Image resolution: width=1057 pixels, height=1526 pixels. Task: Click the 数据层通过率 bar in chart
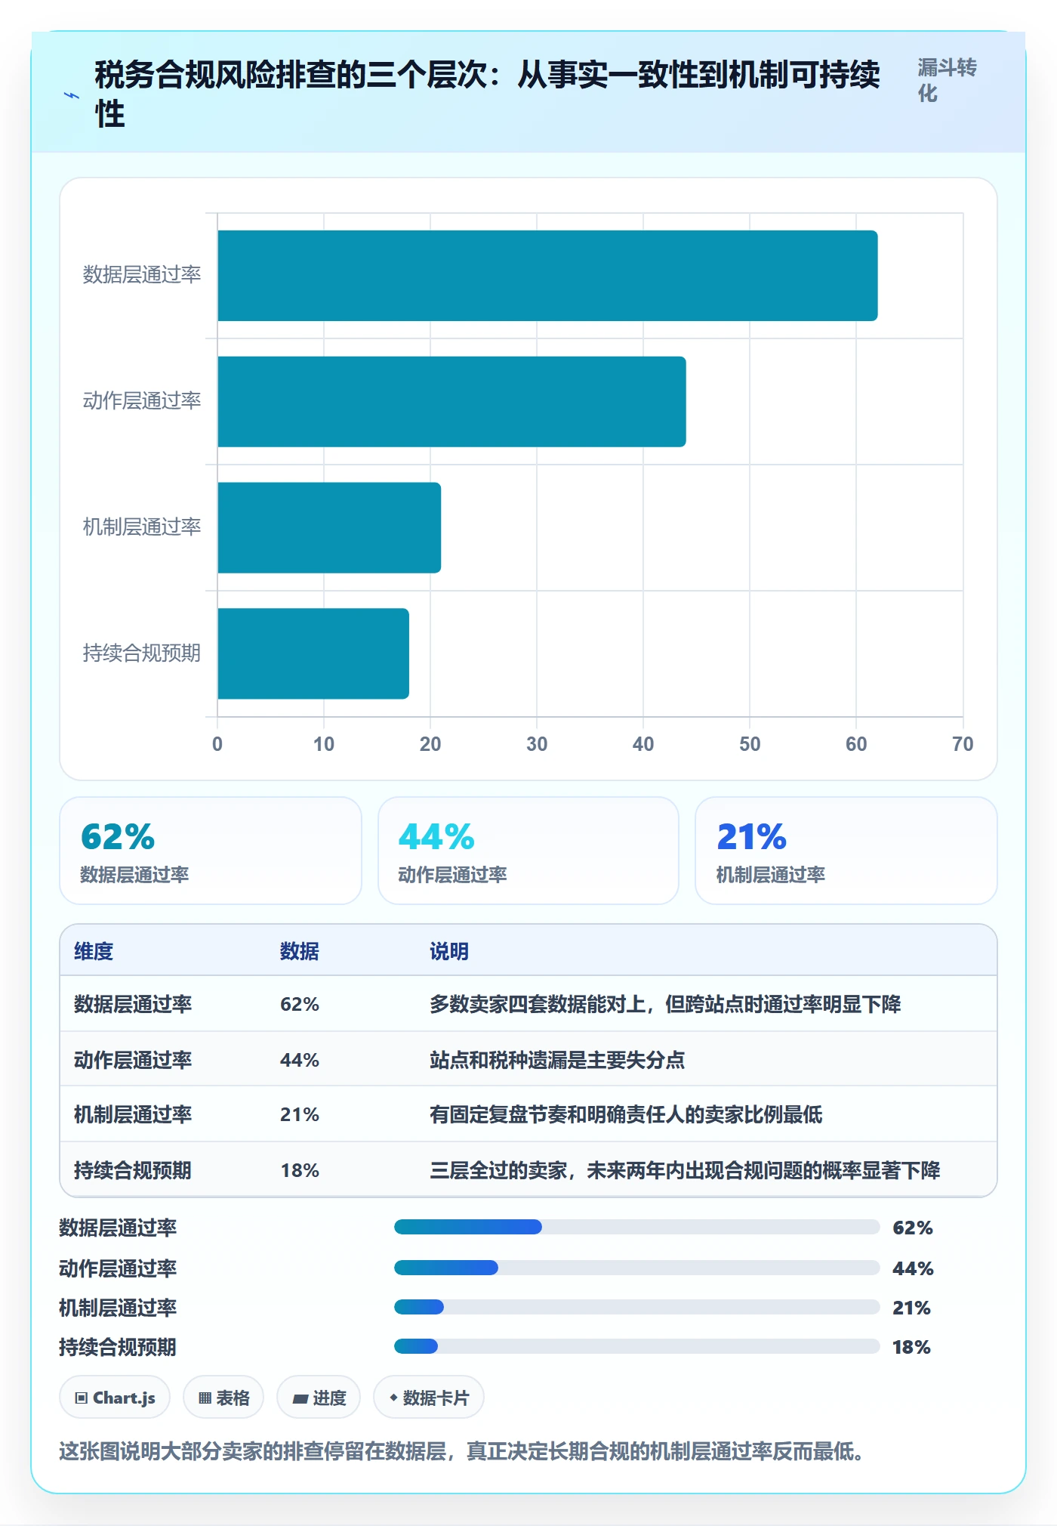(547, 276)
